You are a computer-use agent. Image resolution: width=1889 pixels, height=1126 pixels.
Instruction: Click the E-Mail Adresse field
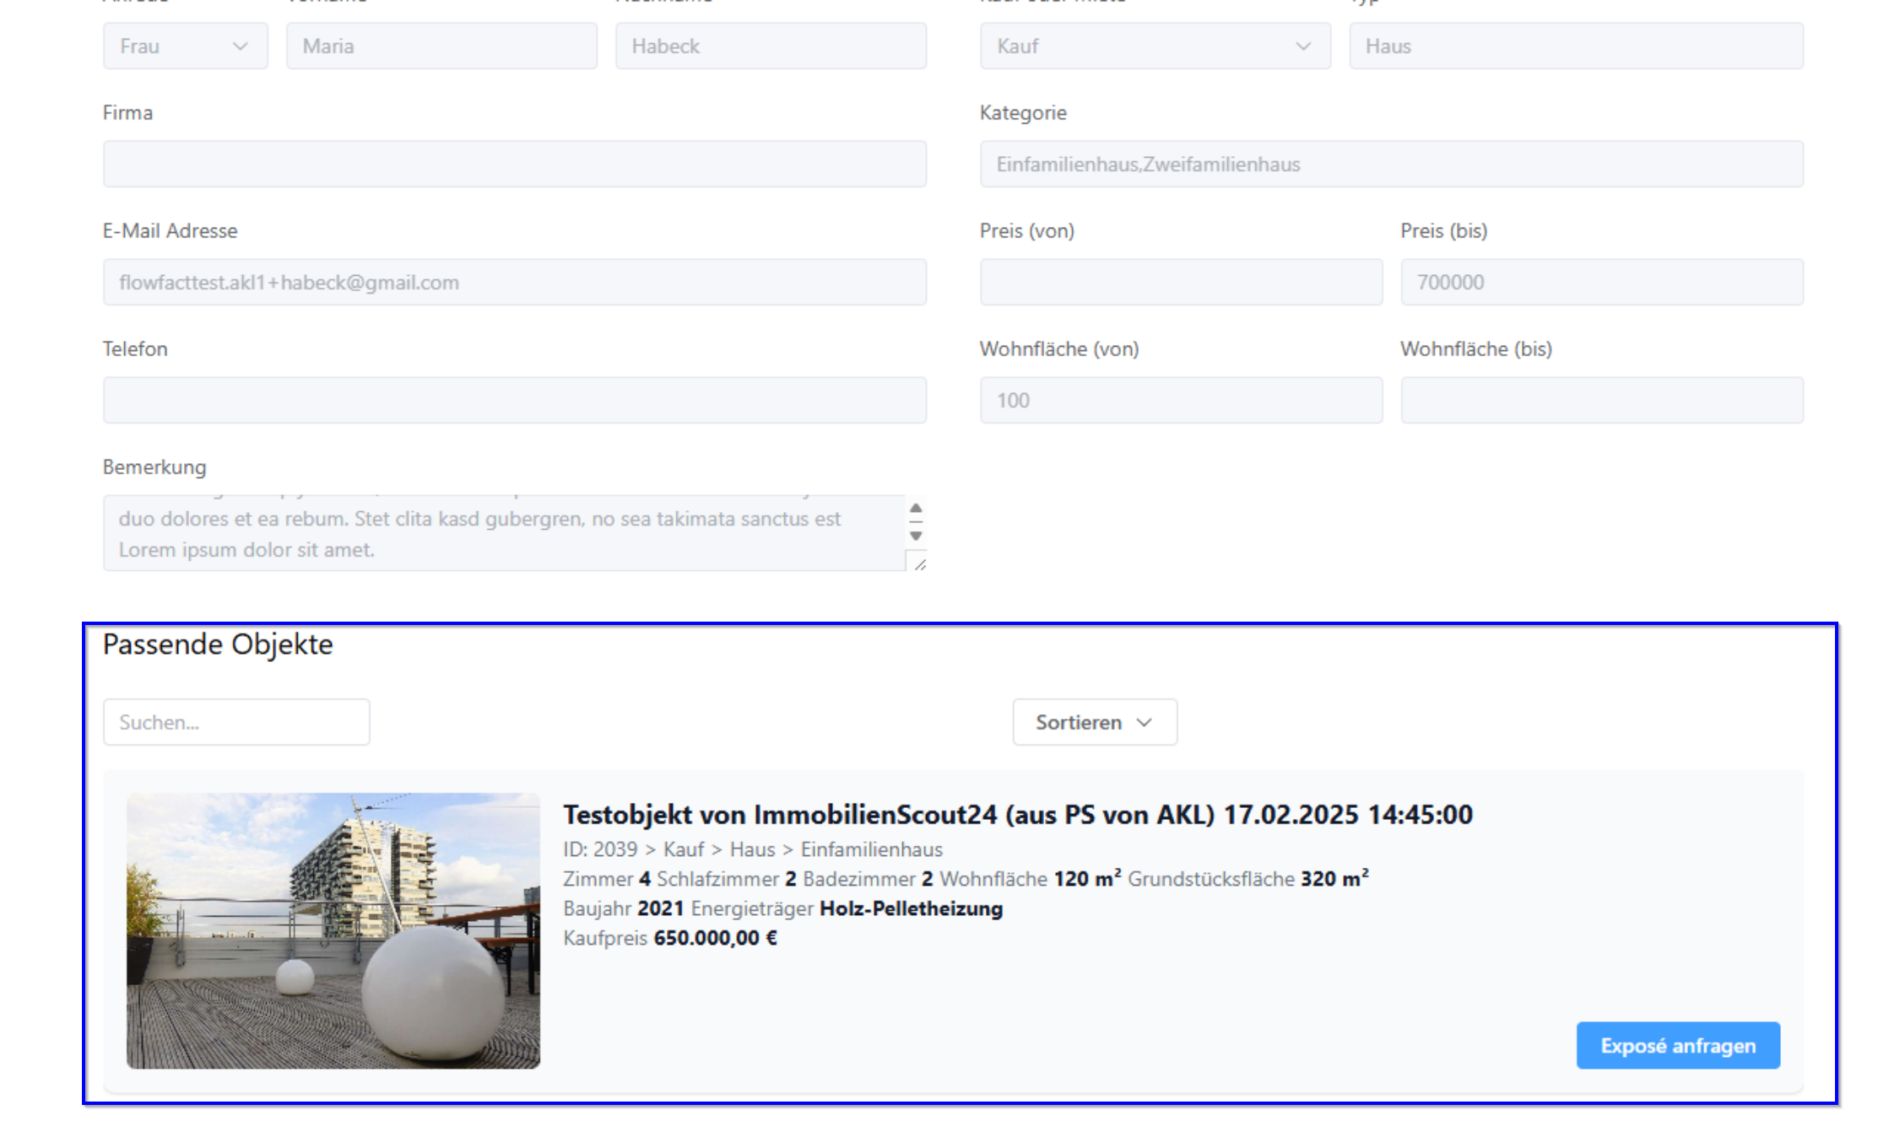pyautogui.click(x=514, y=283)
